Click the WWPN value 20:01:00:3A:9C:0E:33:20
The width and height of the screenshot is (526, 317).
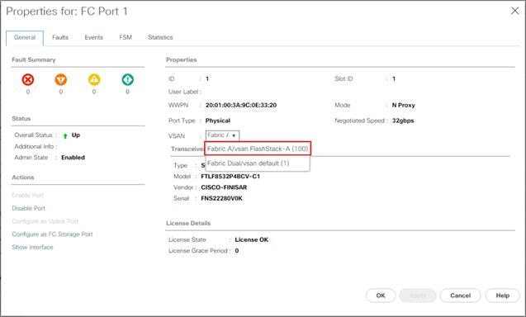coord(241,105)
